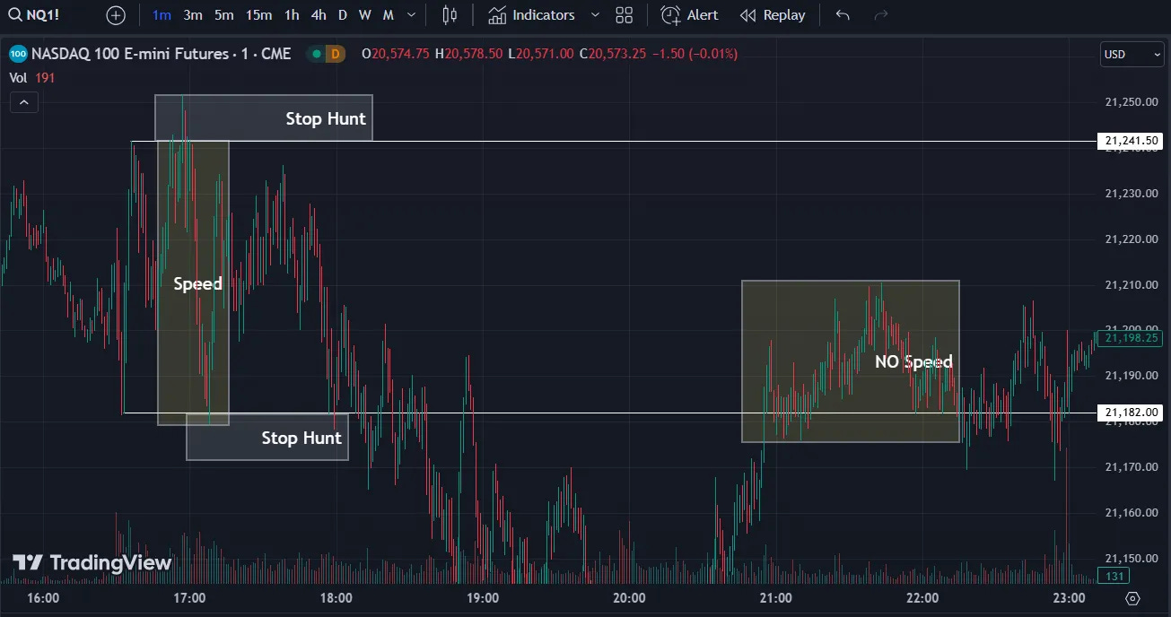The image size is (1171, 617).
Task: Click the redo arrow
Action: pyautogui.click(x=879, y=14)
